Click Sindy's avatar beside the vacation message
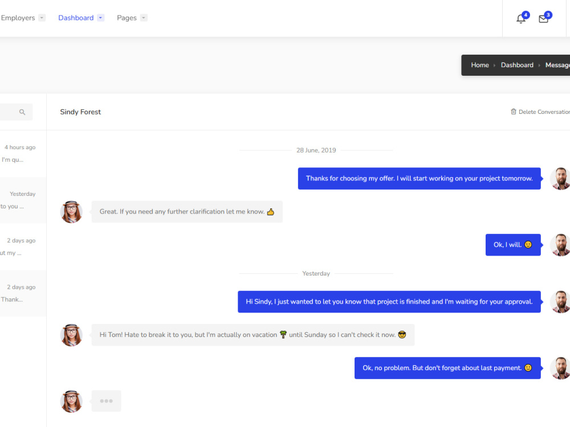 tap(71, 335)
